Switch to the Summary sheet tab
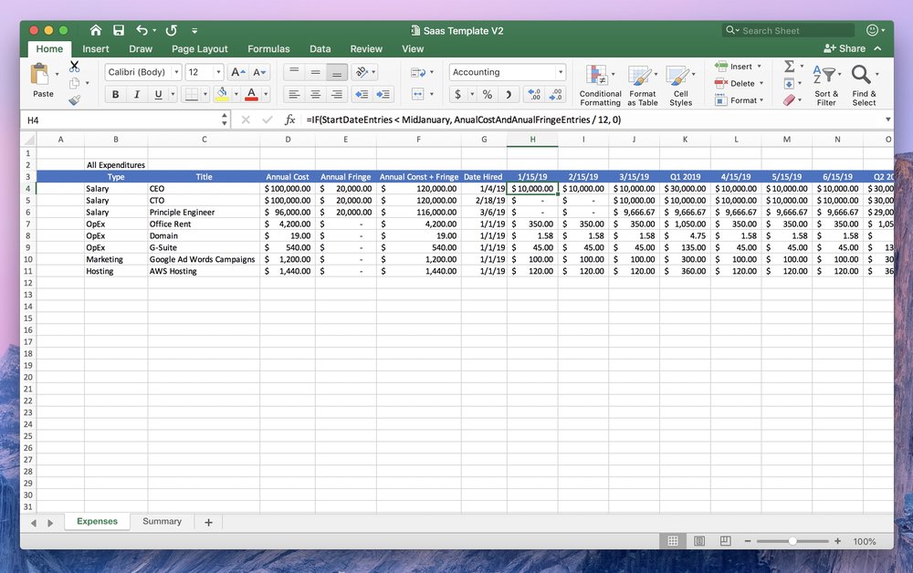Viewport: 913px width, 573px height. 163,521
